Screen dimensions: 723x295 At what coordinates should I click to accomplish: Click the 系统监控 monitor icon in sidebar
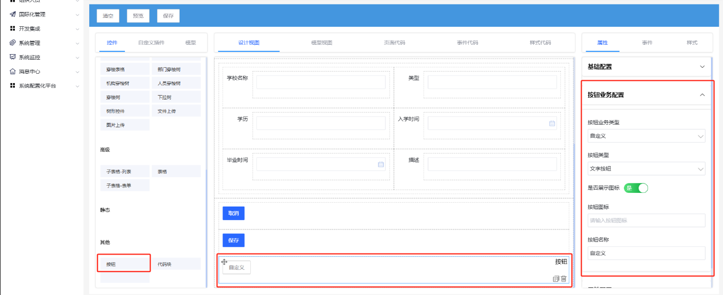(13, 57)
